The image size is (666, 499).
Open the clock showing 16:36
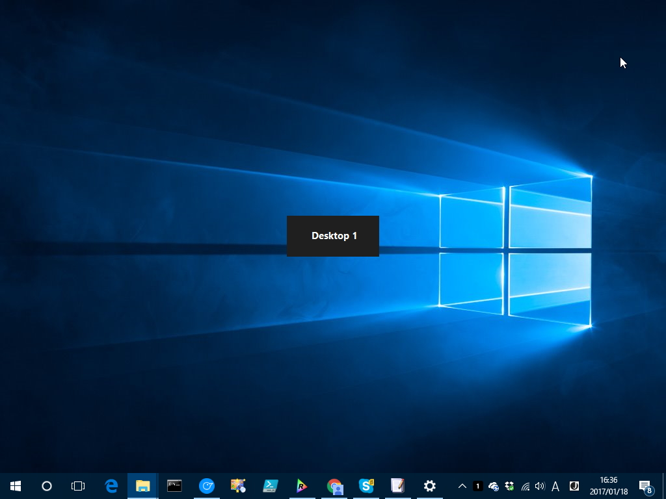(609, 486)
